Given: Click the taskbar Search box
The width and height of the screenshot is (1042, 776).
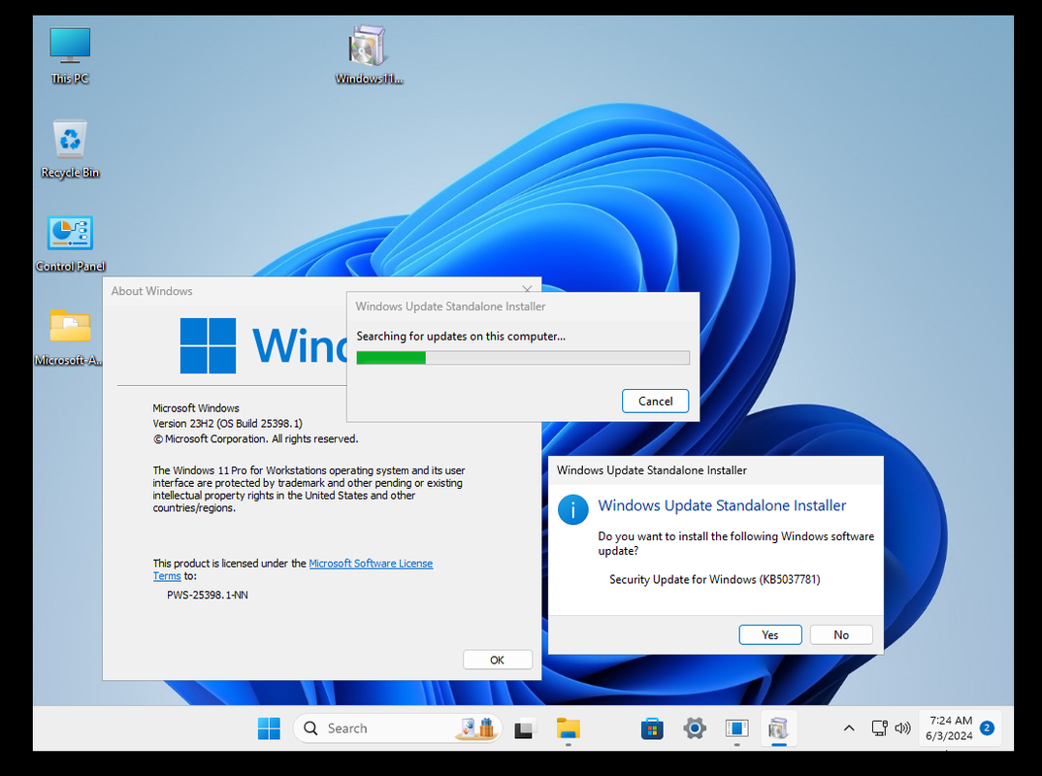Looking at the screenshot, I should pos(398,728).
